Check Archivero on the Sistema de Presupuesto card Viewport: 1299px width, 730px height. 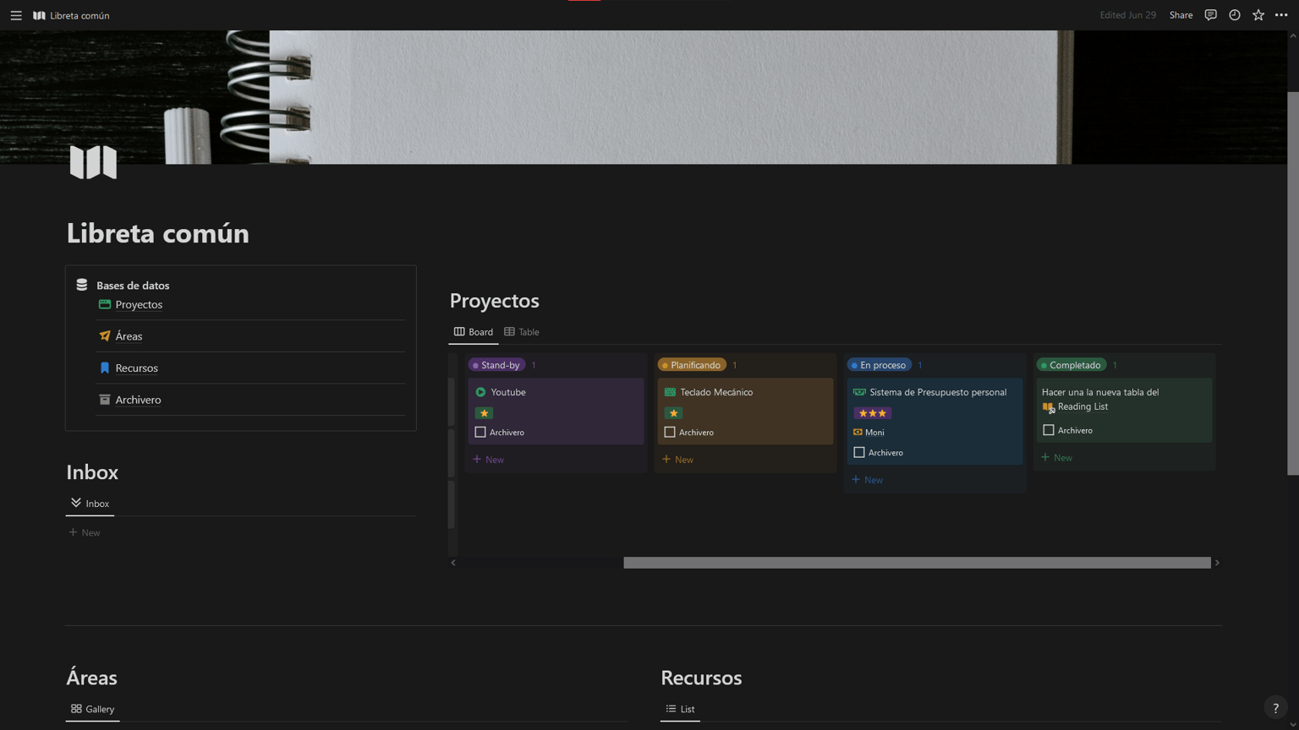tap(859, 452)
